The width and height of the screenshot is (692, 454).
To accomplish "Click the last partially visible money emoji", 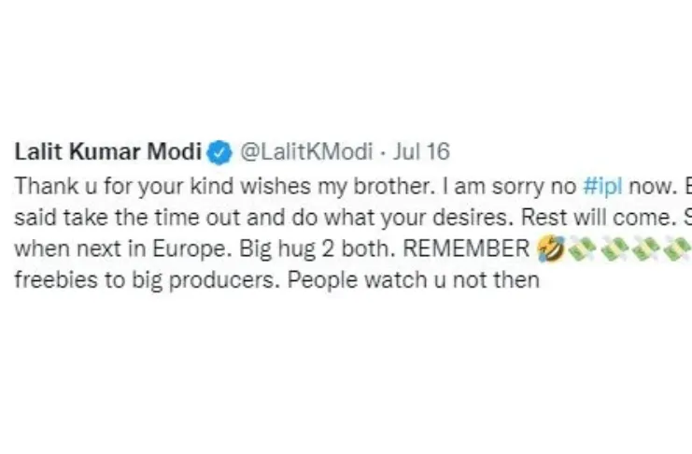I will [x=677, y=248].
